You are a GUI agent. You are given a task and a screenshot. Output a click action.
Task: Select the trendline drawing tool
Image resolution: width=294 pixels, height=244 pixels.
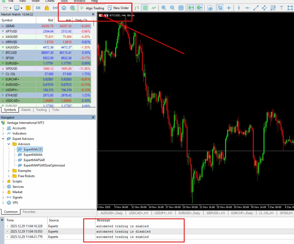pos(256,8)
